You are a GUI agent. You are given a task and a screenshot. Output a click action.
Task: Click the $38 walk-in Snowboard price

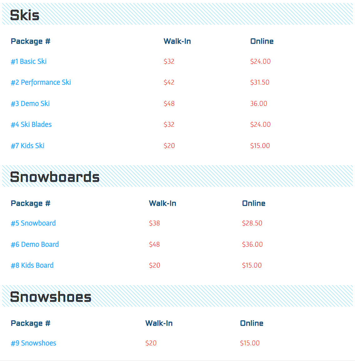tap(154, 223)
